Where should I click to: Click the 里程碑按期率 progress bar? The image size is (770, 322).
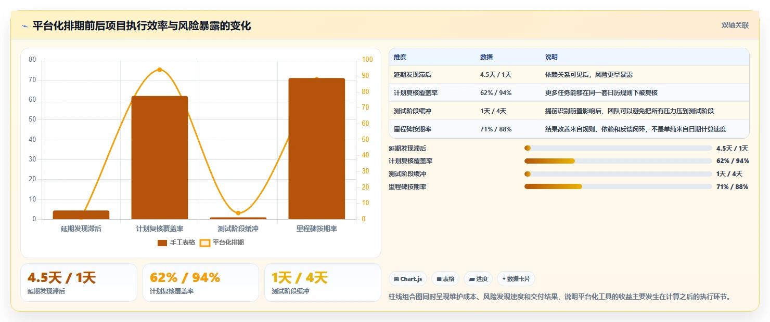point(618,186)
